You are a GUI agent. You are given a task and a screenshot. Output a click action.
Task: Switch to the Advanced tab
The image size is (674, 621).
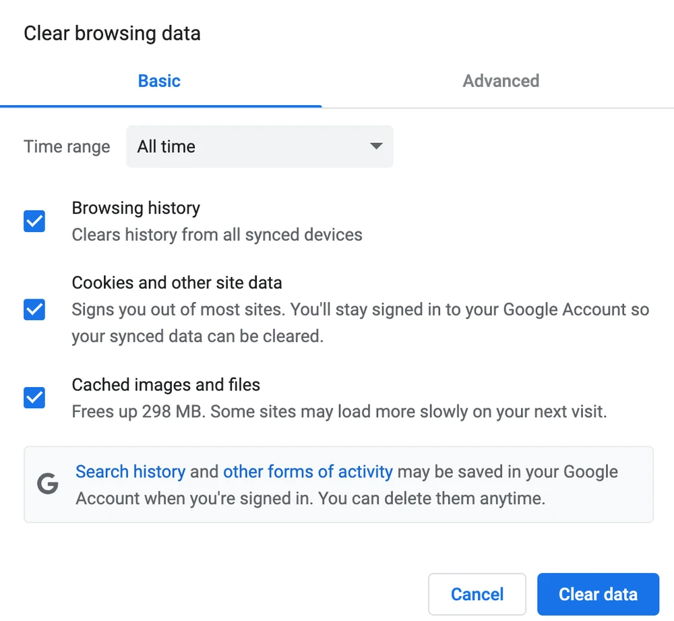pyautogui.click(x=501, y=81)
